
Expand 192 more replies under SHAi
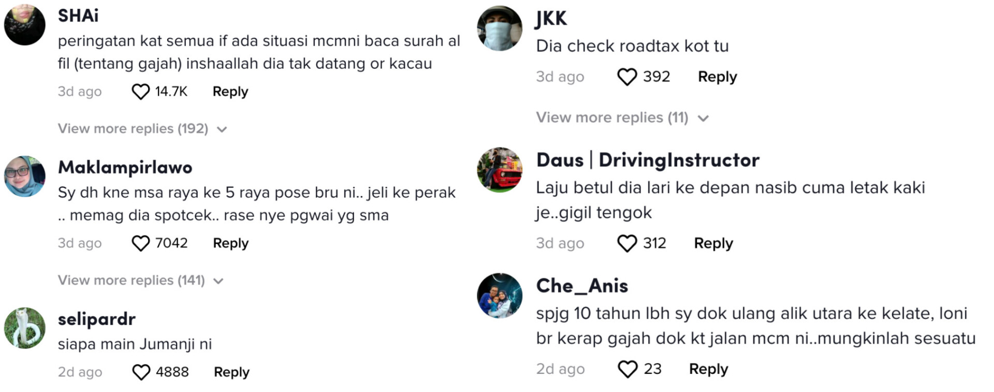pyautogui.click(x=142, y=129)
